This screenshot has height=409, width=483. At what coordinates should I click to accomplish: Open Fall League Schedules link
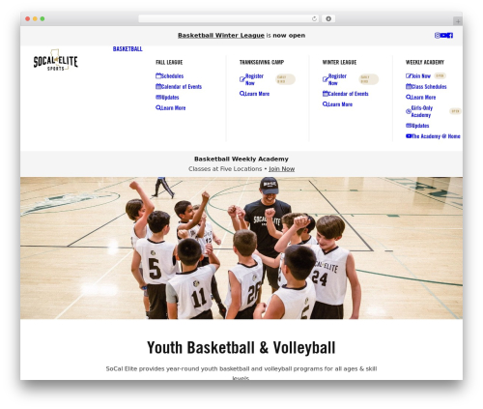[172, 76]
